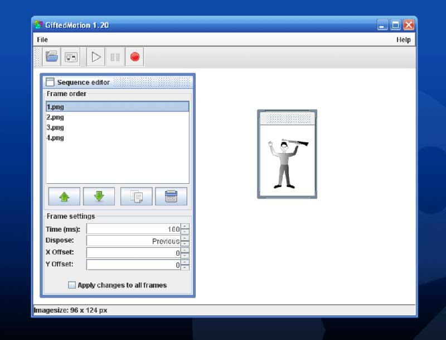Enable Apply changes to all frames
This screenshot has width=446, height=340.
[x=72, y=285]
